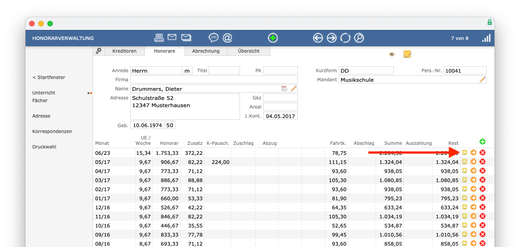This screenshot has height=247, width=520.
Task: Click the Adresse field with Schulstraße 52
Action: [x=185, y=106]
